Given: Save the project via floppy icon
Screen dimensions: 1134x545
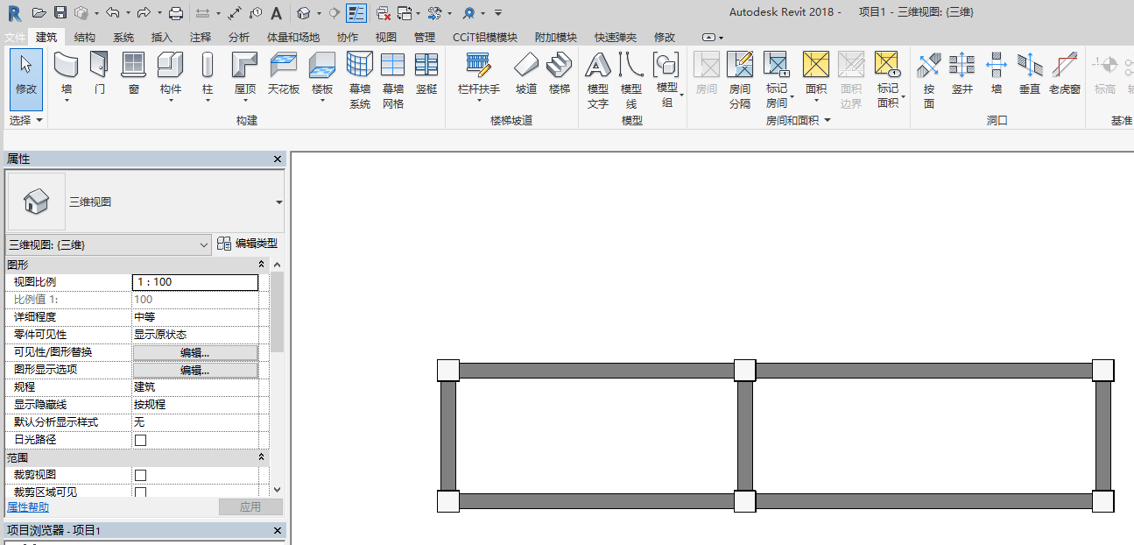Looking at the screenshot, I should click(x=60, y=12).
